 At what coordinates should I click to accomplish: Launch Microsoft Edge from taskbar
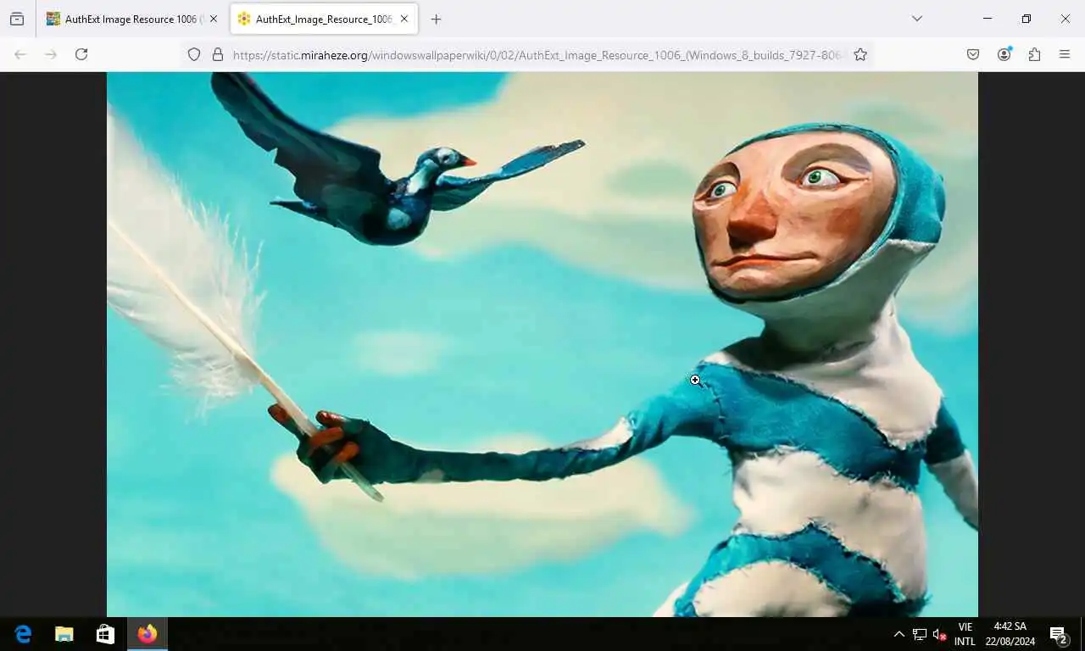coord(23,634)
